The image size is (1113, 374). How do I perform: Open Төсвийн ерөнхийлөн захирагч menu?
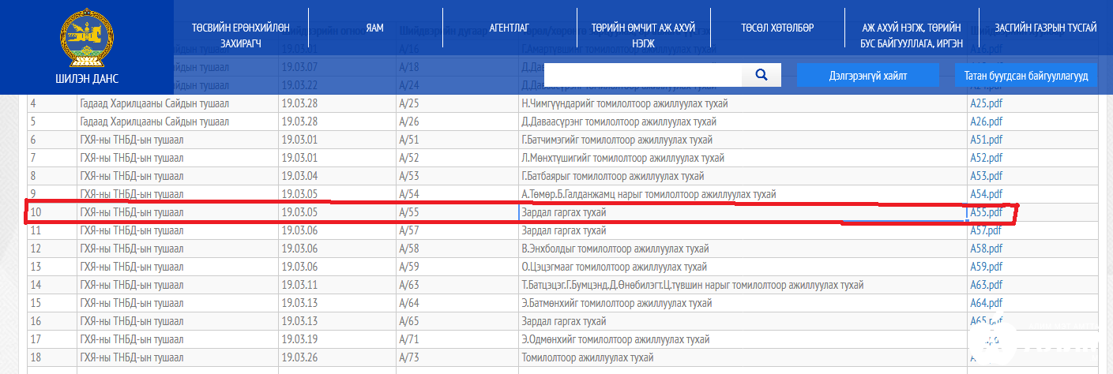tap(241, 36)
